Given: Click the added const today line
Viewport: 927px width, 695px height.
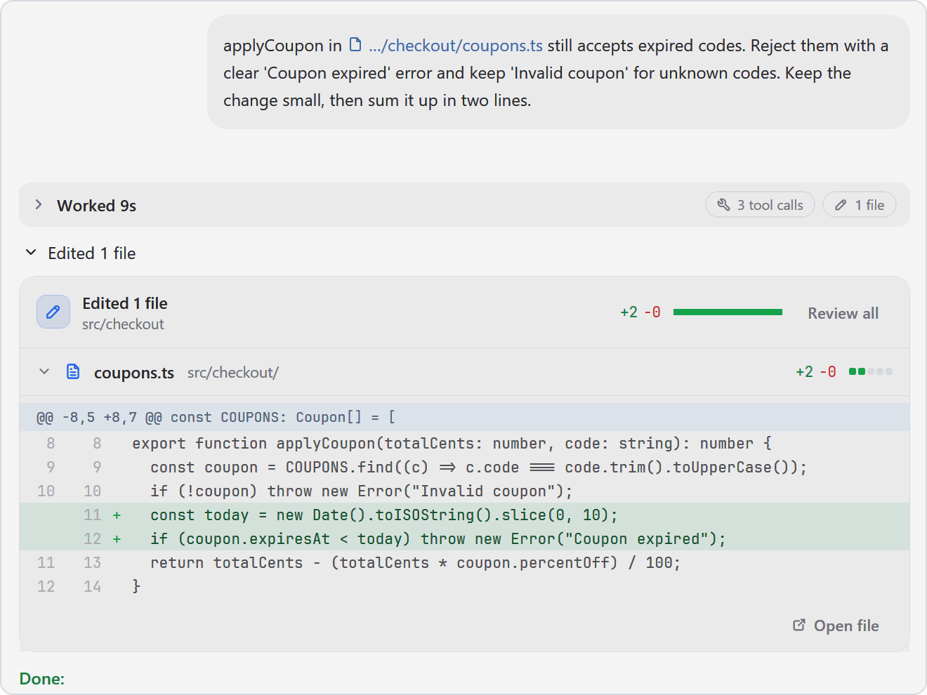Looking at the screenshot, I should pyautogui.click(x=464, y=515).
